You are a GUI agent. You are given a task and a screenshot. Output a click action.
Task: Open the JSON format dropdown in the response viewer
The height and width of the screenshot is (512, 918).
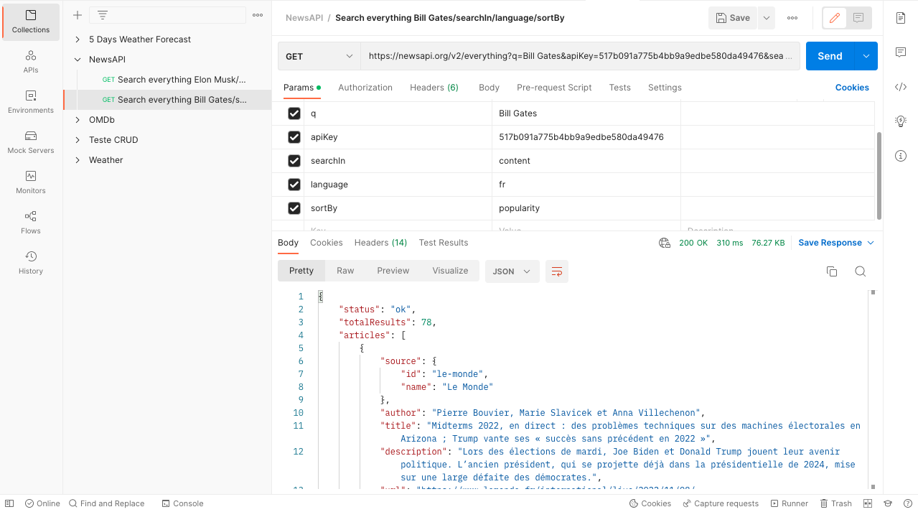512,271
